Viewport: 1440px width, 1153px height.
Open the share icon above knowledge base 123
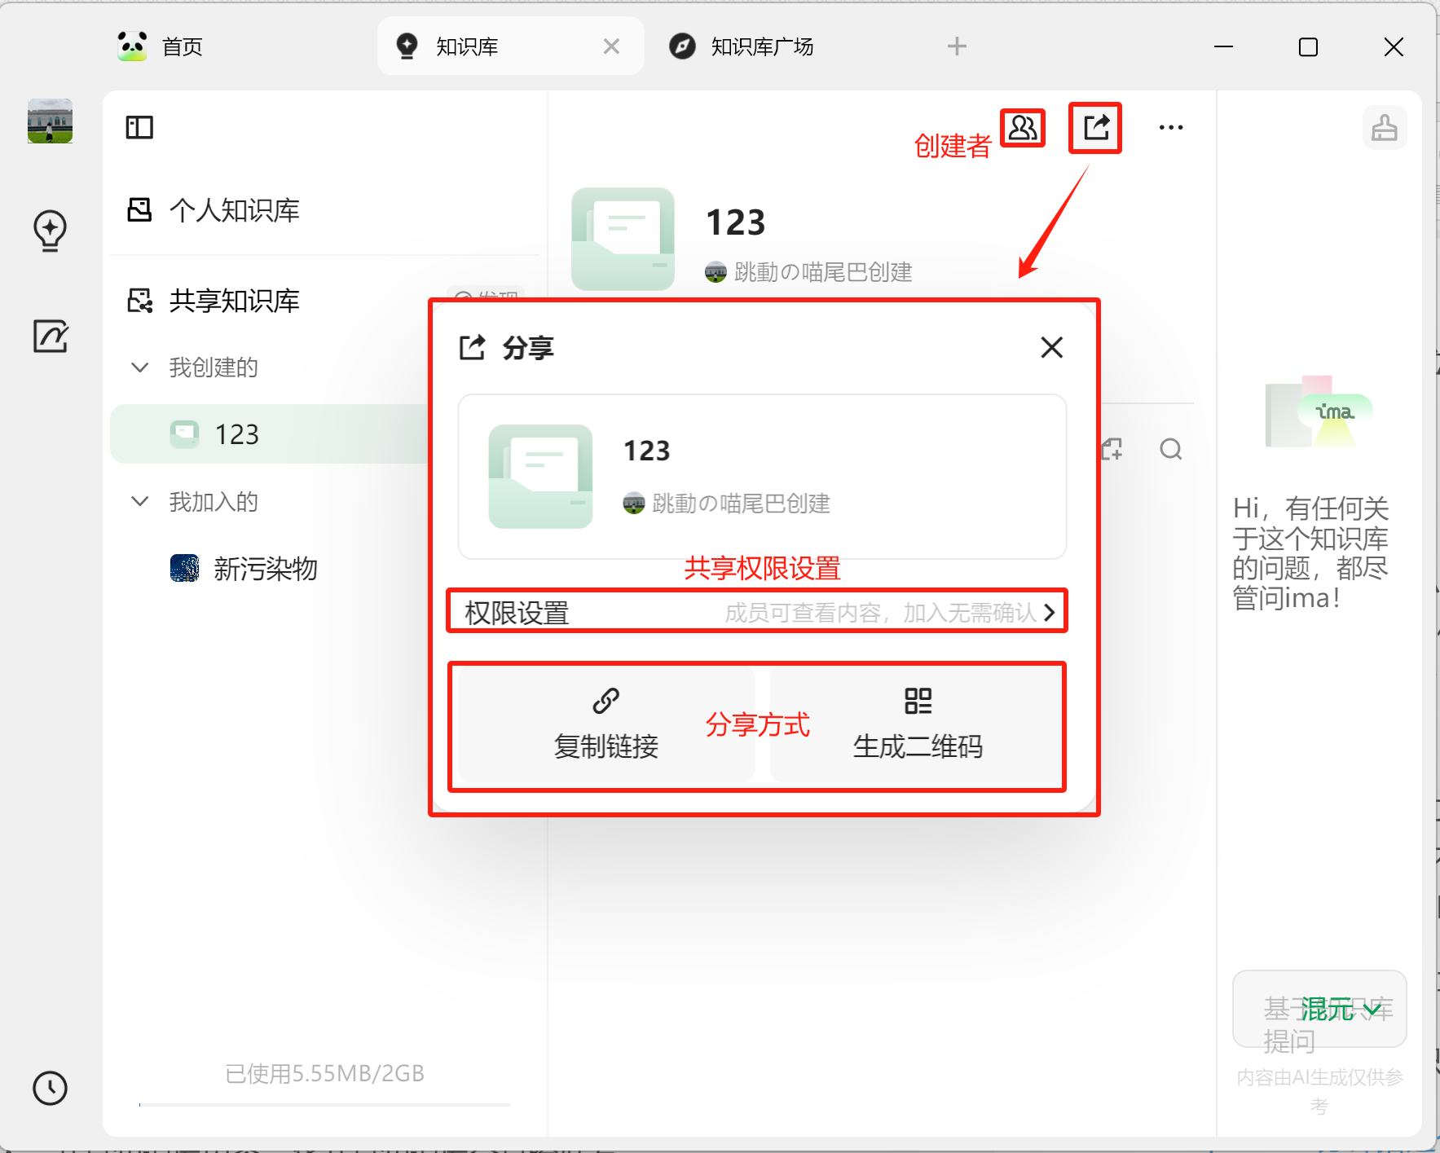[x=1095, y=127]
